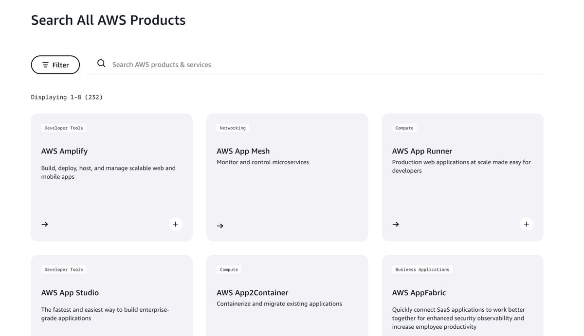Screen dimensions: 584x336
Task: Open the AWS Amplify title
Action: click(64, 151)
